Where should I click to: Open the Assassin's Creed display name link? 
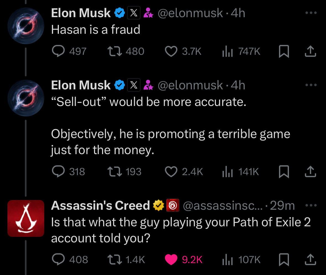tap(100, 206)
